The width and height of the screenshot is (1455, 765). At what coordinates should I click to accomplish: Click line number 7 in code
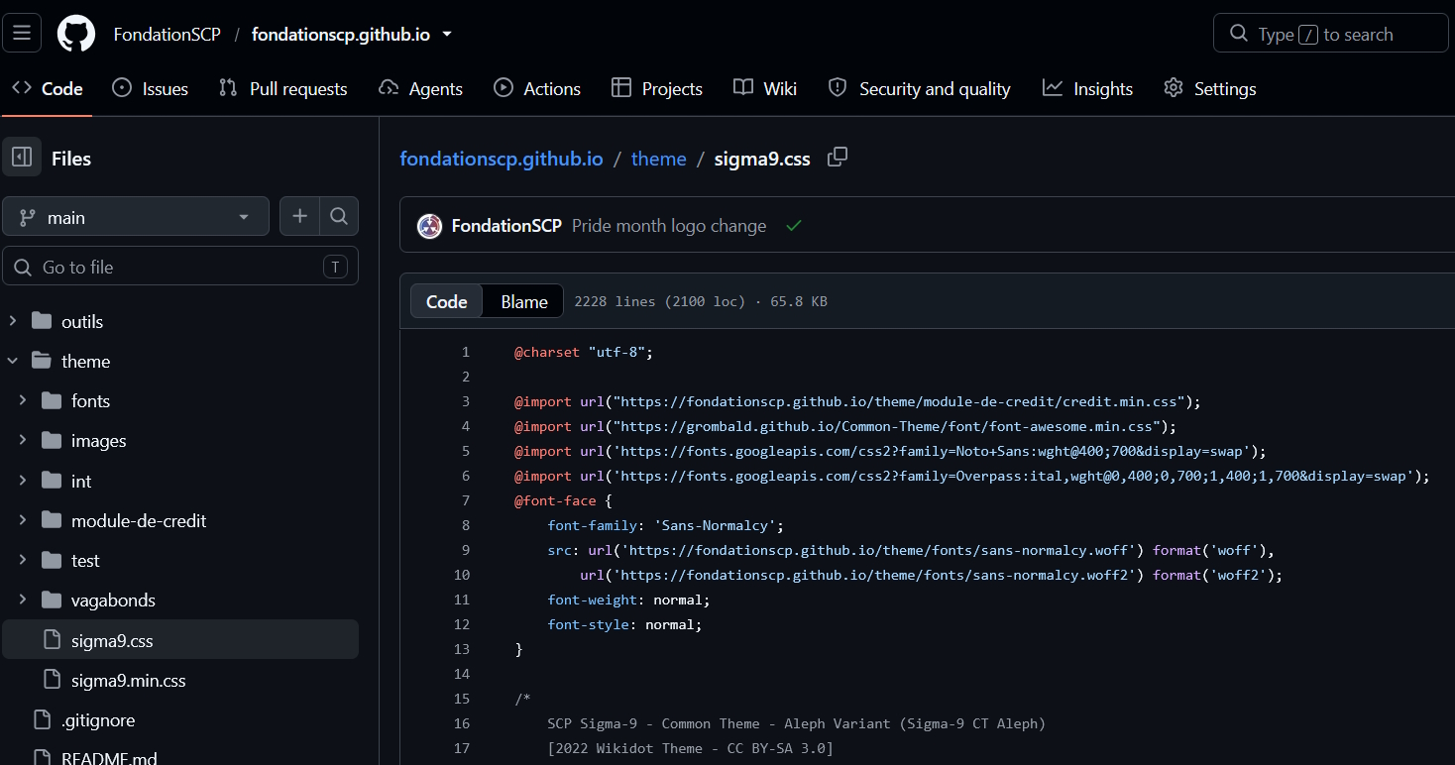click(466, 500)
